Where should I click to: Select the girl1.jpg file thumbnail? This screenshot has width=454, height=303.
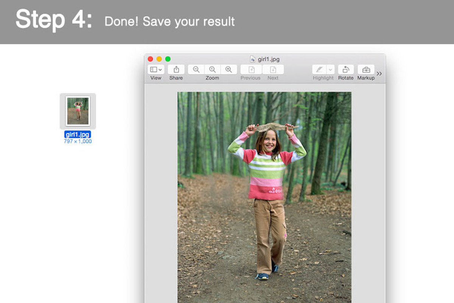click(x=78, y=111)
